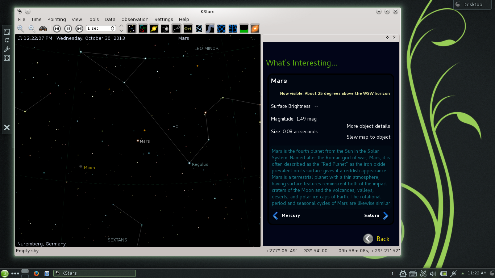Click the desktop toolbox wrench settings icon

(x=7, y=49)
